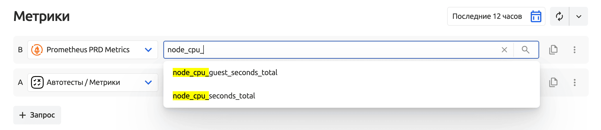Expand Автотесты / Метрики datasource dropdown

point(148,83)
